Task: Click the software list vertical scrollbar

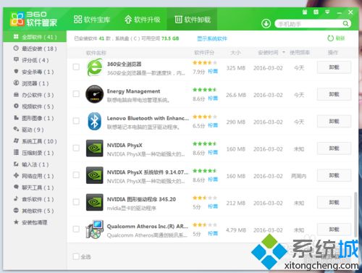Action: [x=355, y=214]
